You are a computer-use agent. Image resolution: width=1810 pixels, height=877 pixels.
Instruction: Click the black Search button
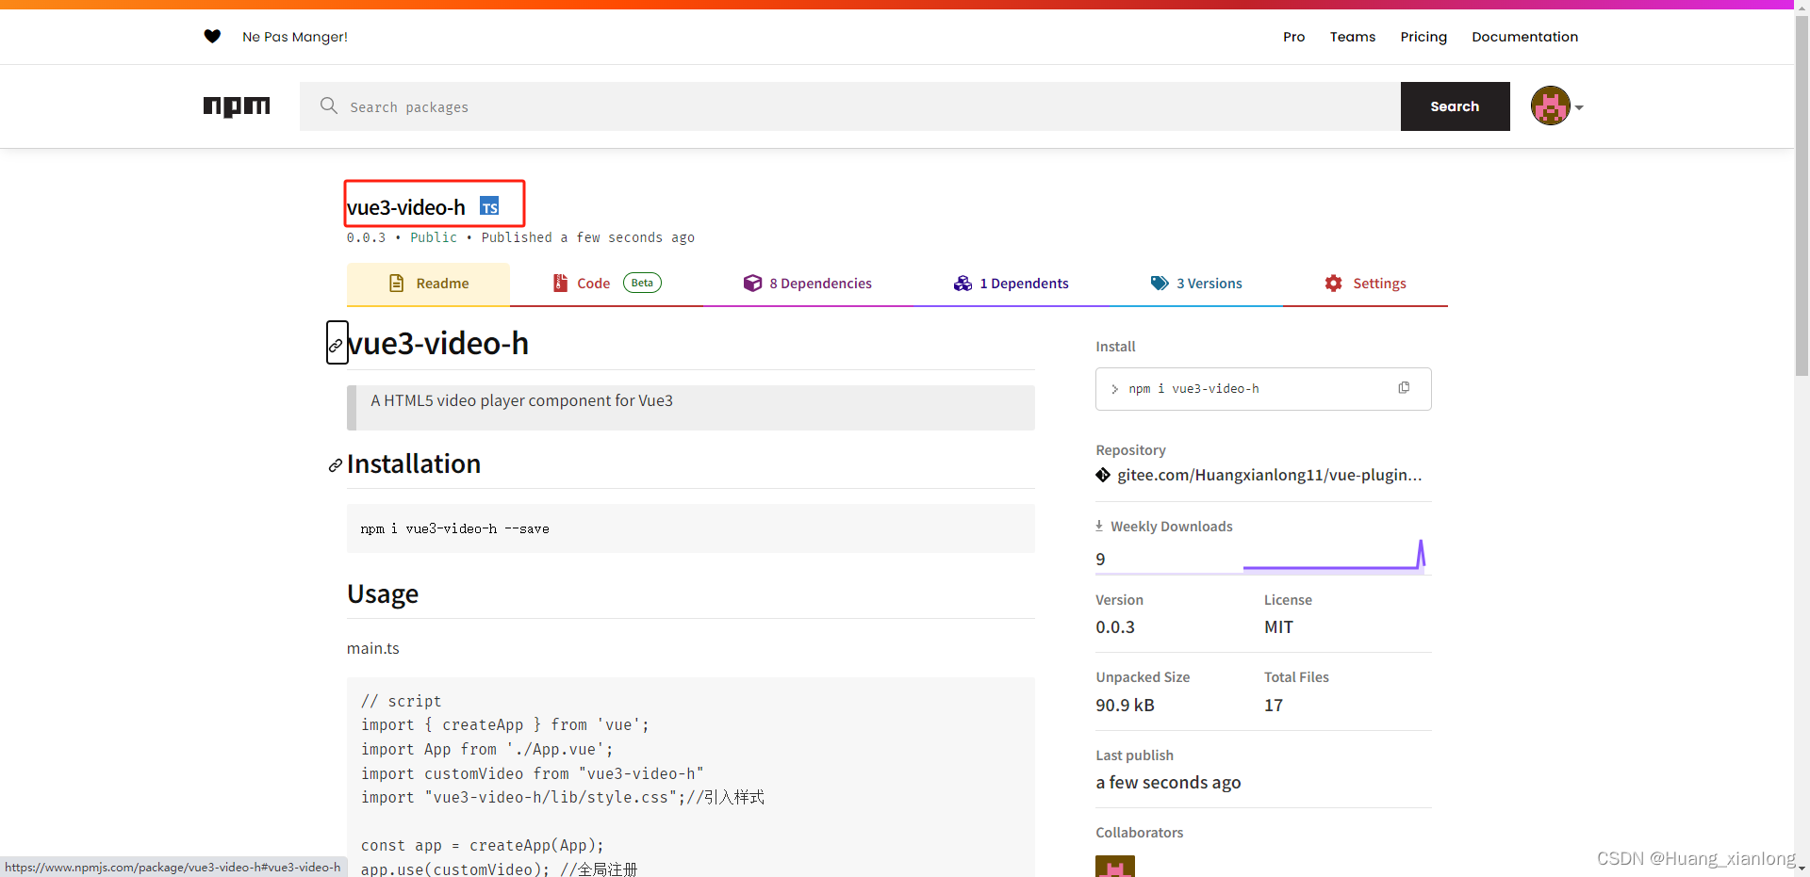click(1455, 106)
